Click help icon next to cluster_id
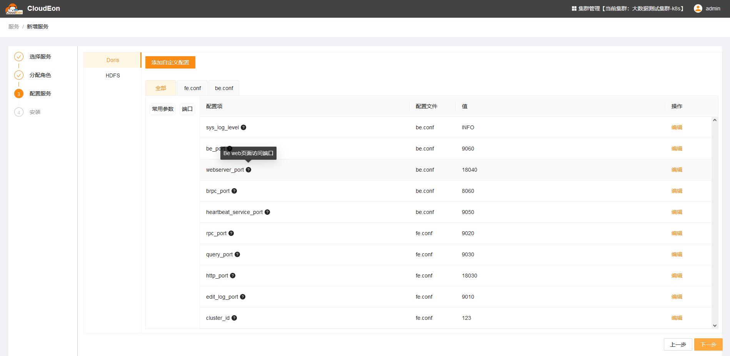 pyautogui.click(x=234, y=318)
